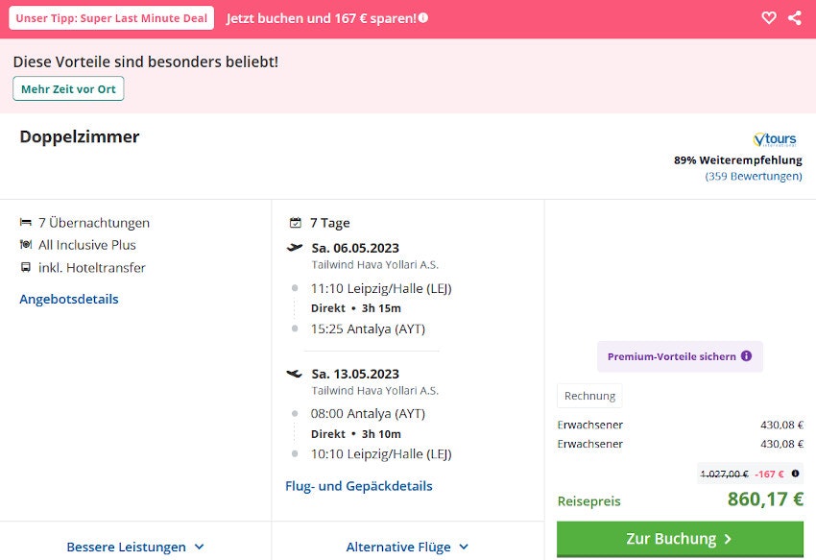The width and height of the screenshot is (816, 560).
Task: Expand the Bessere Leistungen section
Action: coord(135,547)
